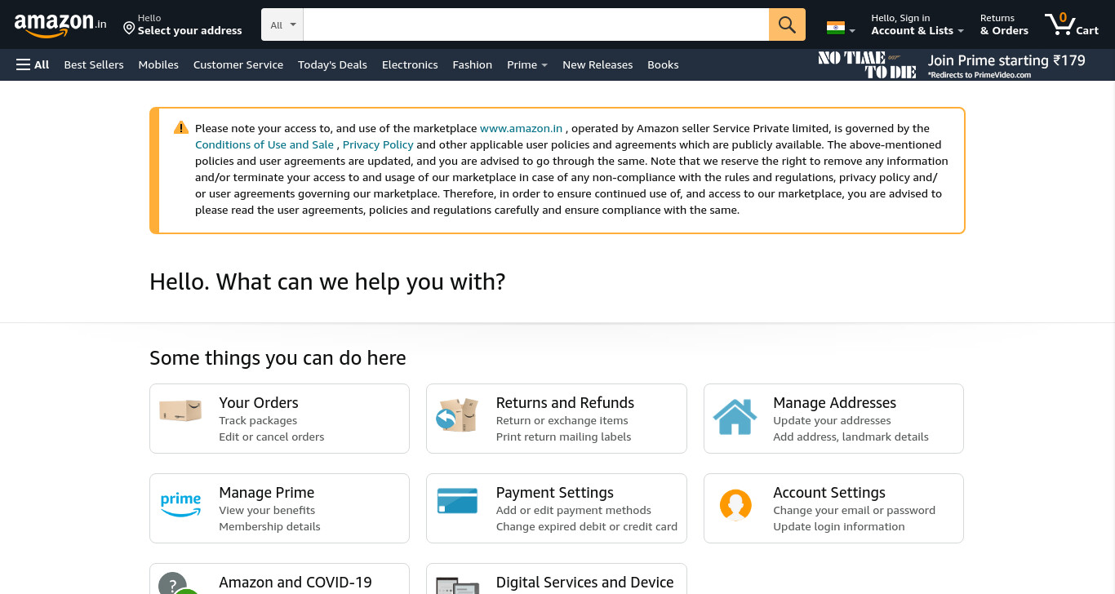
Task: Click 'Add address, landmark details' text
Action: coord(851,437)
